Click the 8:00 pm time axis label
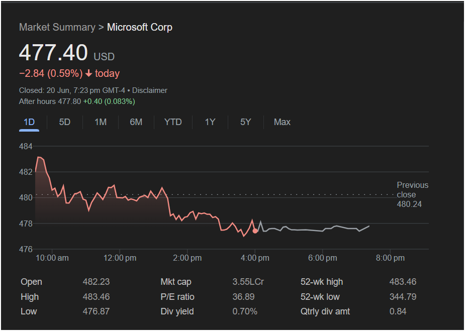 click(390, 258)
